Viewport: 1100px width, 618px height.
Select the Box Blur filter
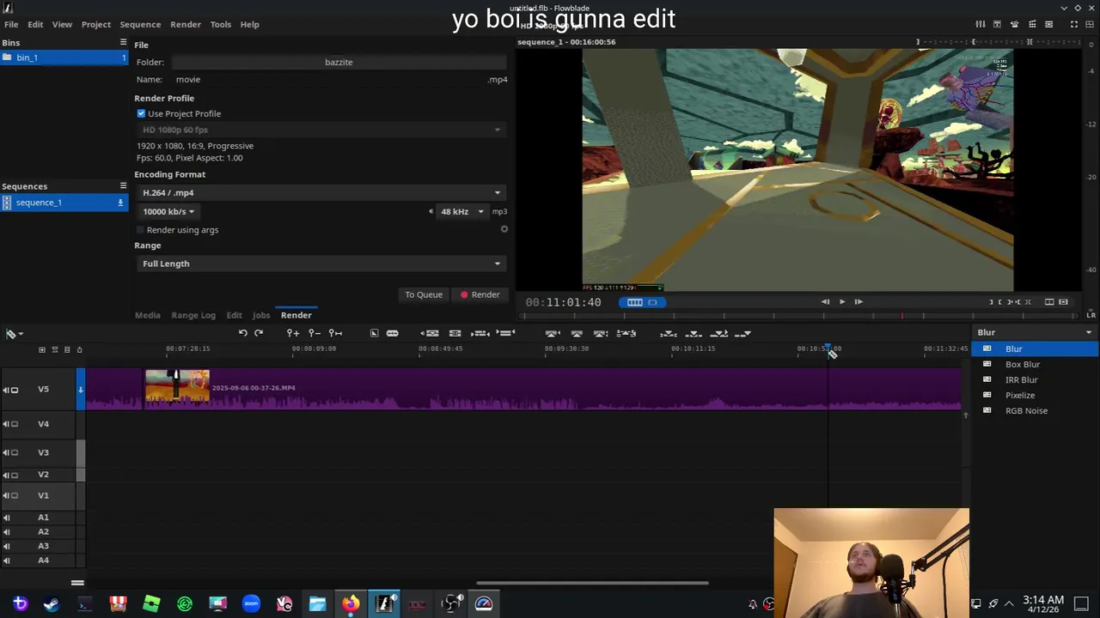coord(1035,364)
